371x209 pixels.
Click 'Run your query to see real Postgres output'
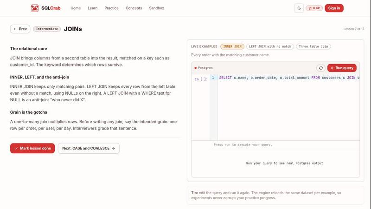(284, 163)
